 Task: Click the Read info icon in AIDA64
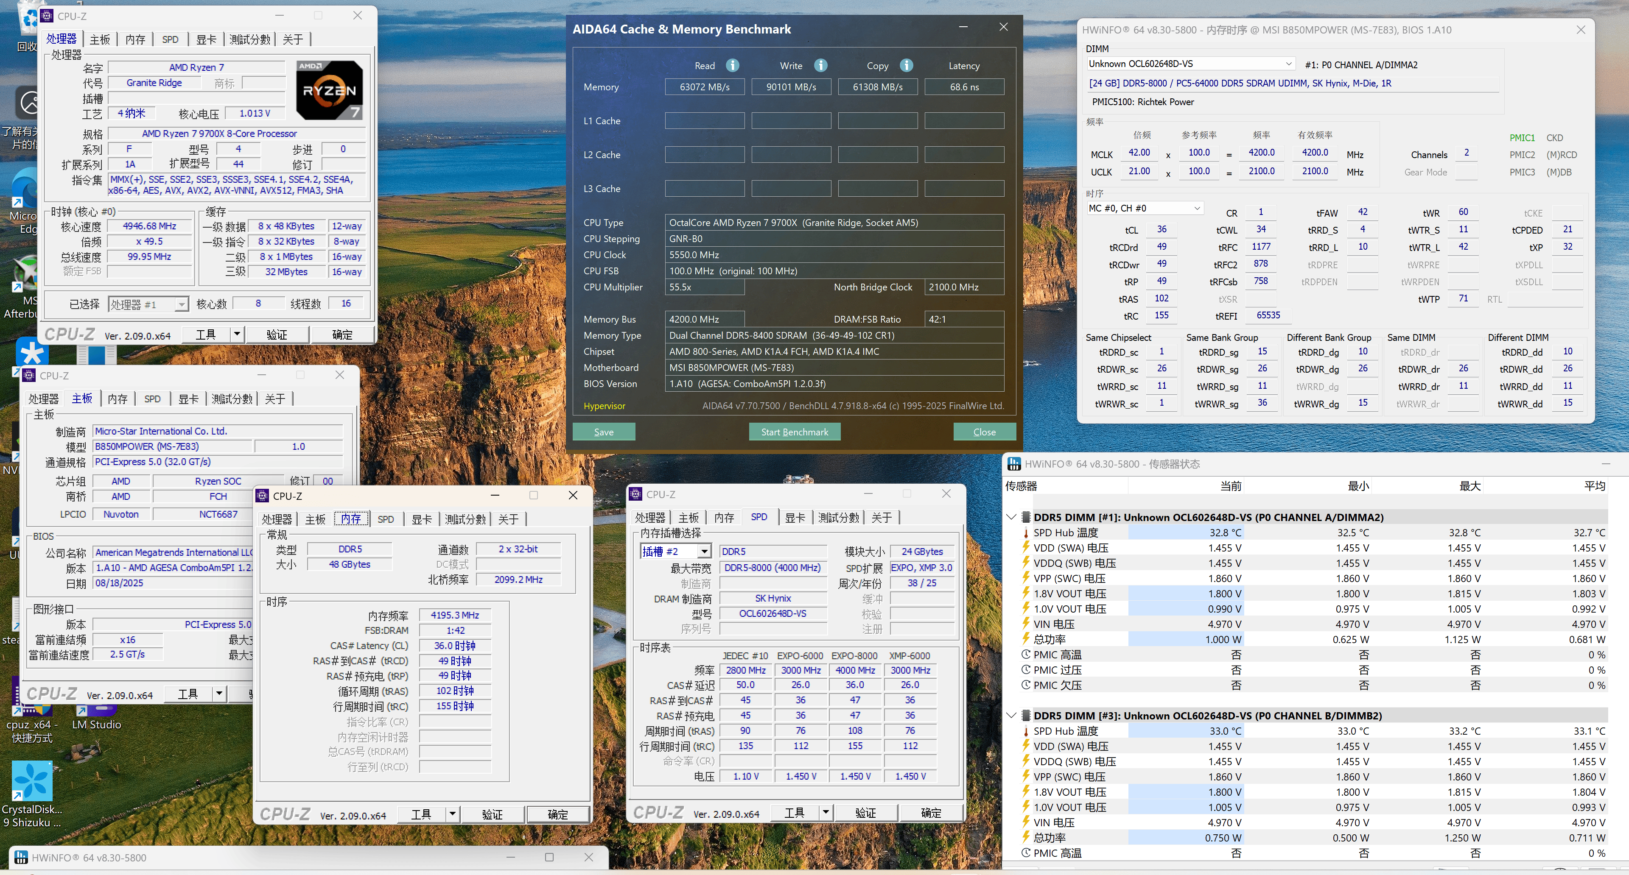tap(732, 65)
